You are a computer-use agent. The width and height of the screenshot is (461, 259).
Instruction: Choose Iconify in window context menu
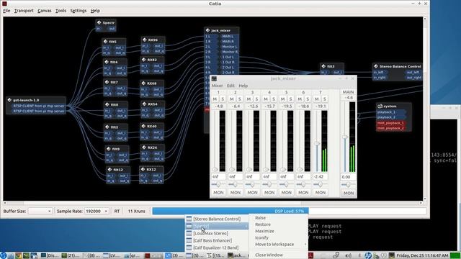tap(278, 237)
